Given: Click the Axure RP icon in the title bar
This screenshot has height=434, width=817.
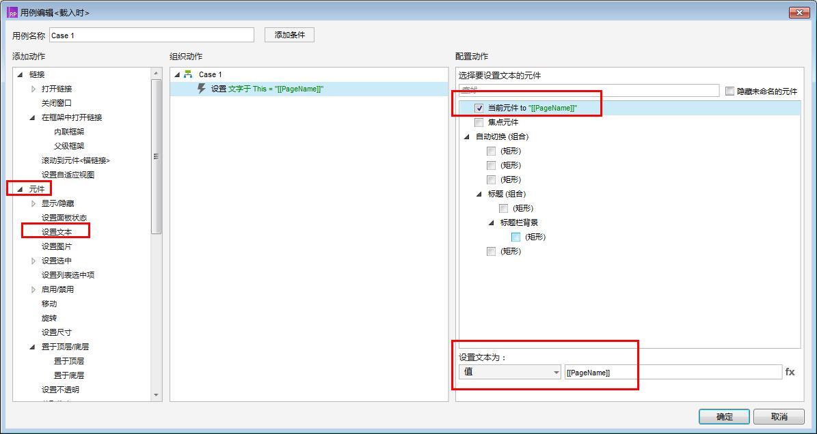Looking at the screenshot, I should point(12,12).
